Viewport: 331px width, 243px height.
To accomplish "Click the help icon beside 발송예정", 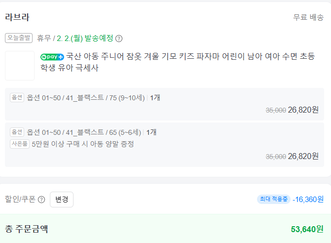I will pos(119,39).
